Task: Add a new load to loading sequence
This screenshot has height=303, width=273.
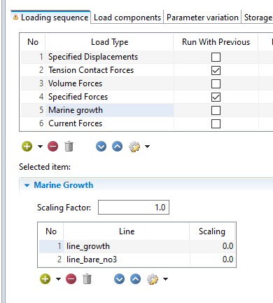Action: tap(27, 147)
